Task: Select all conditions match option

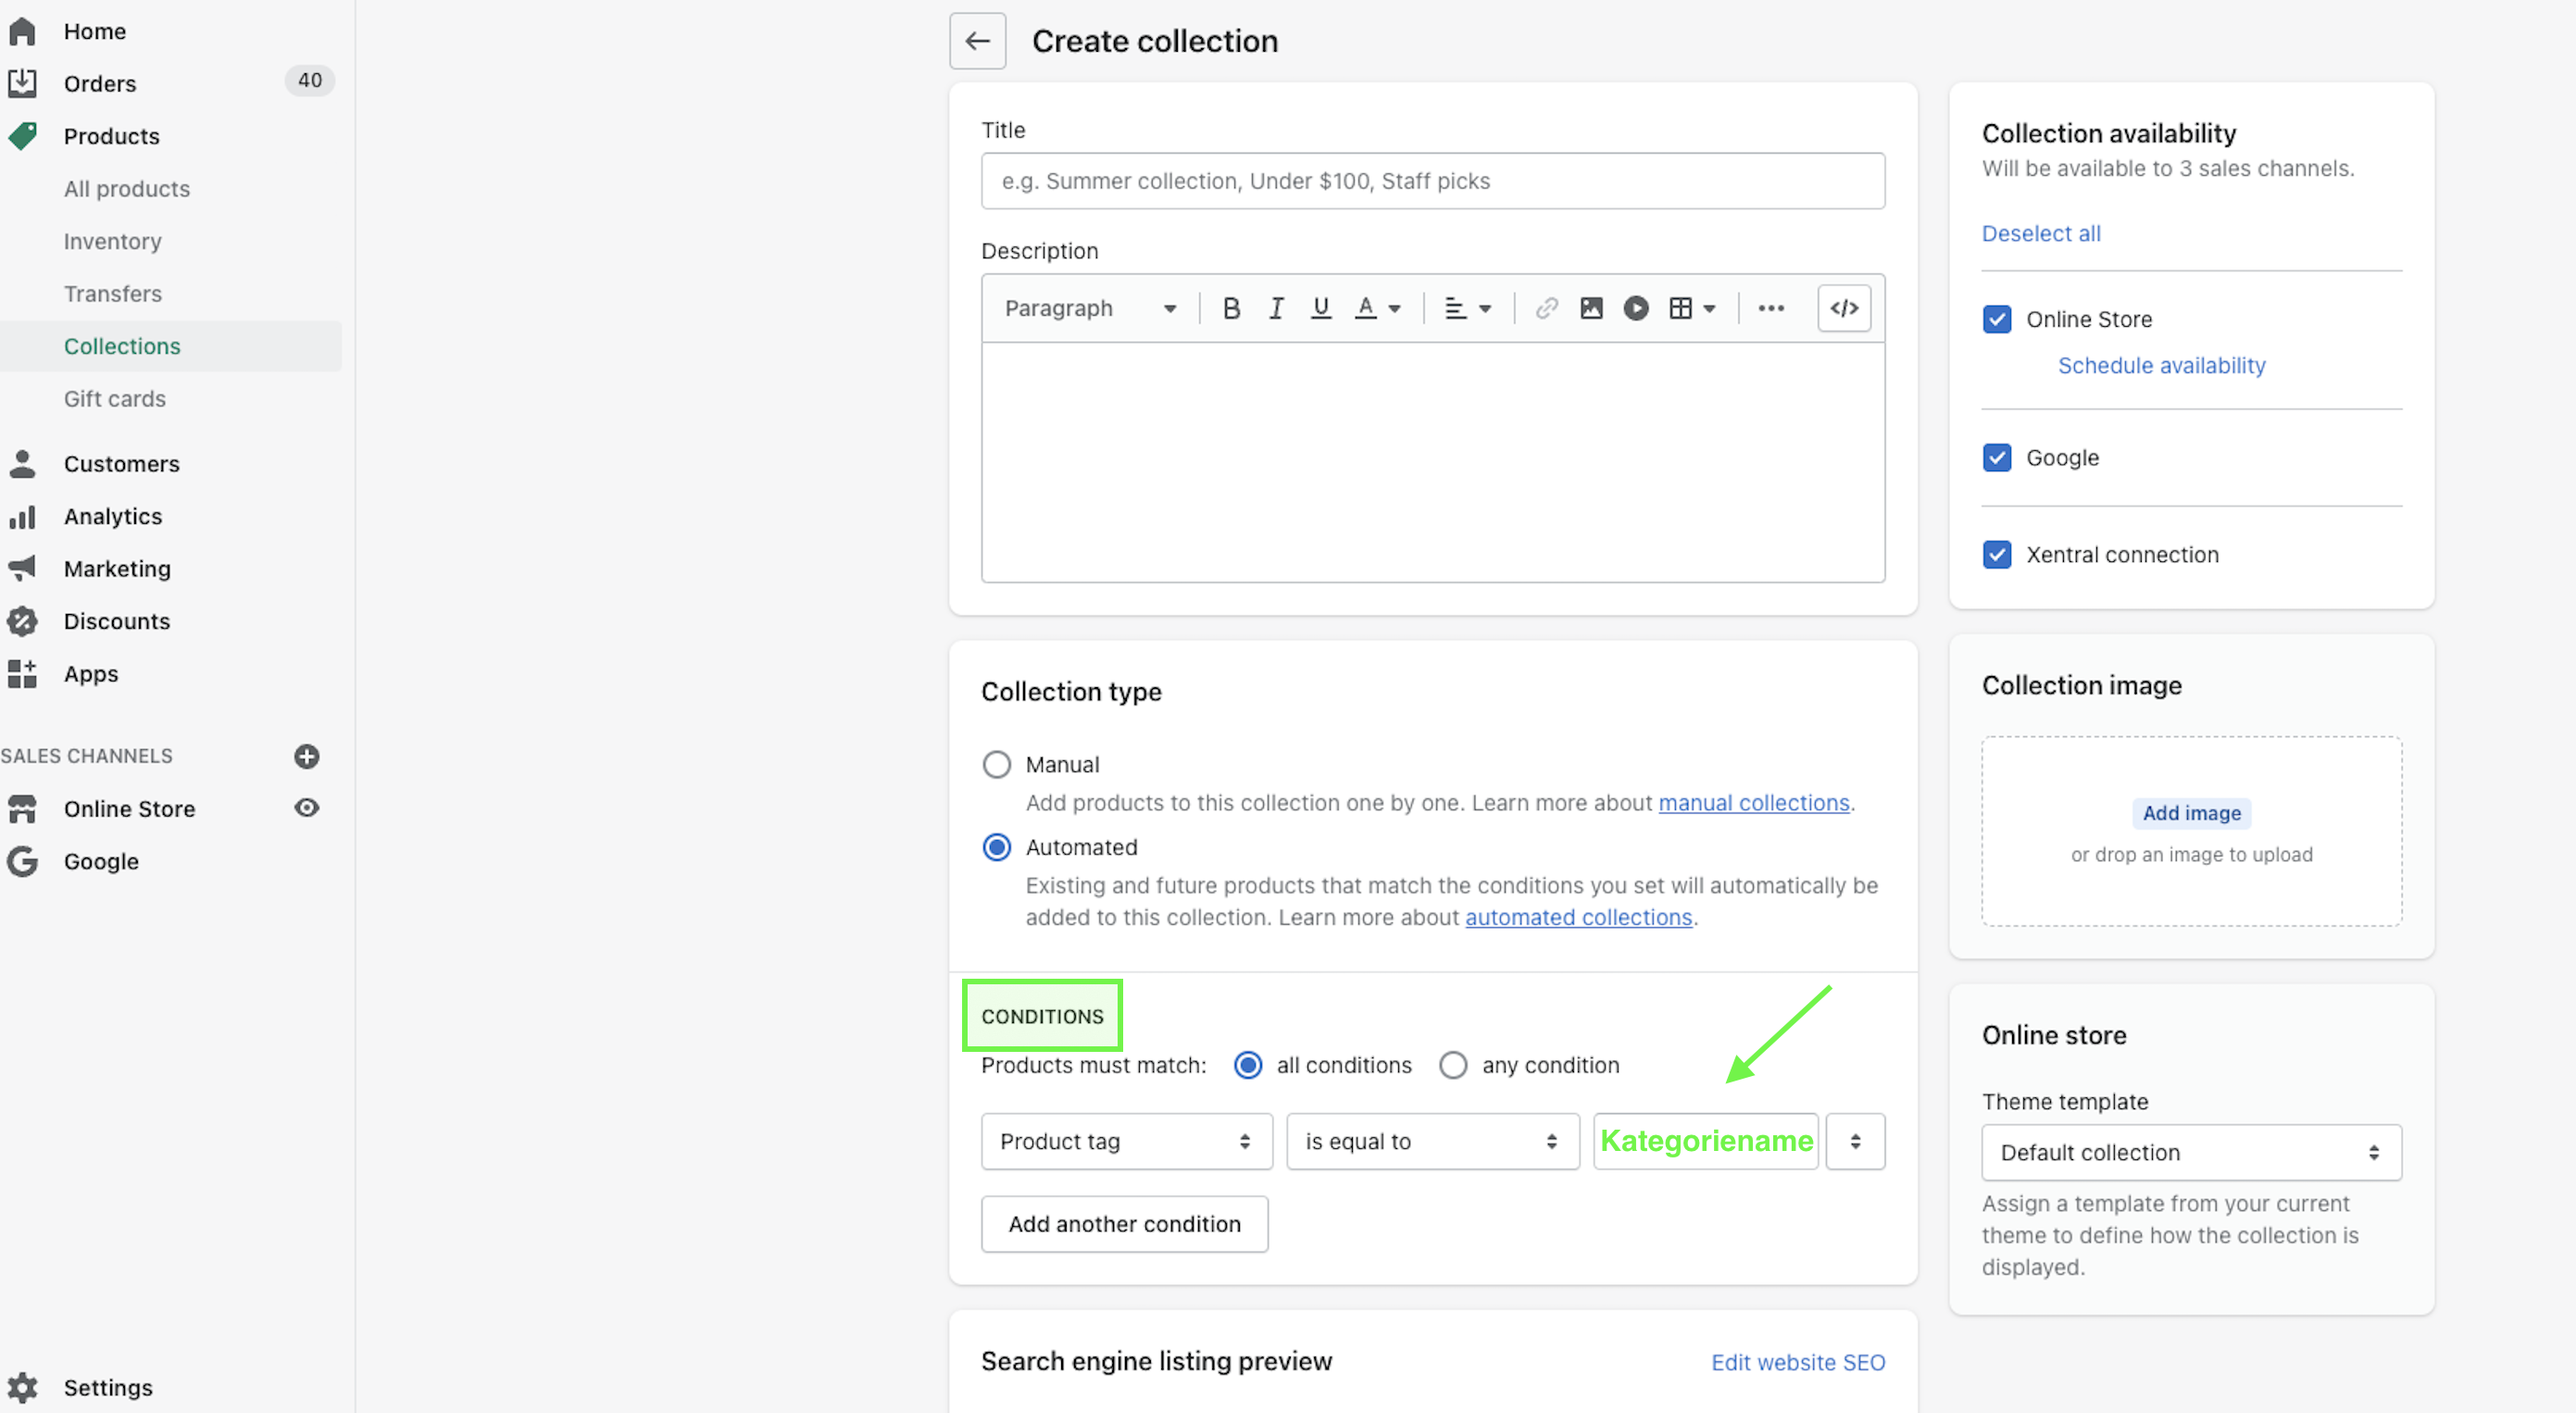Action: click(1248, 1066)
